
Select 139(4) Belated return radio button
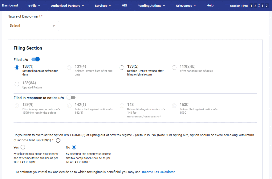click(x=69, y=68)
